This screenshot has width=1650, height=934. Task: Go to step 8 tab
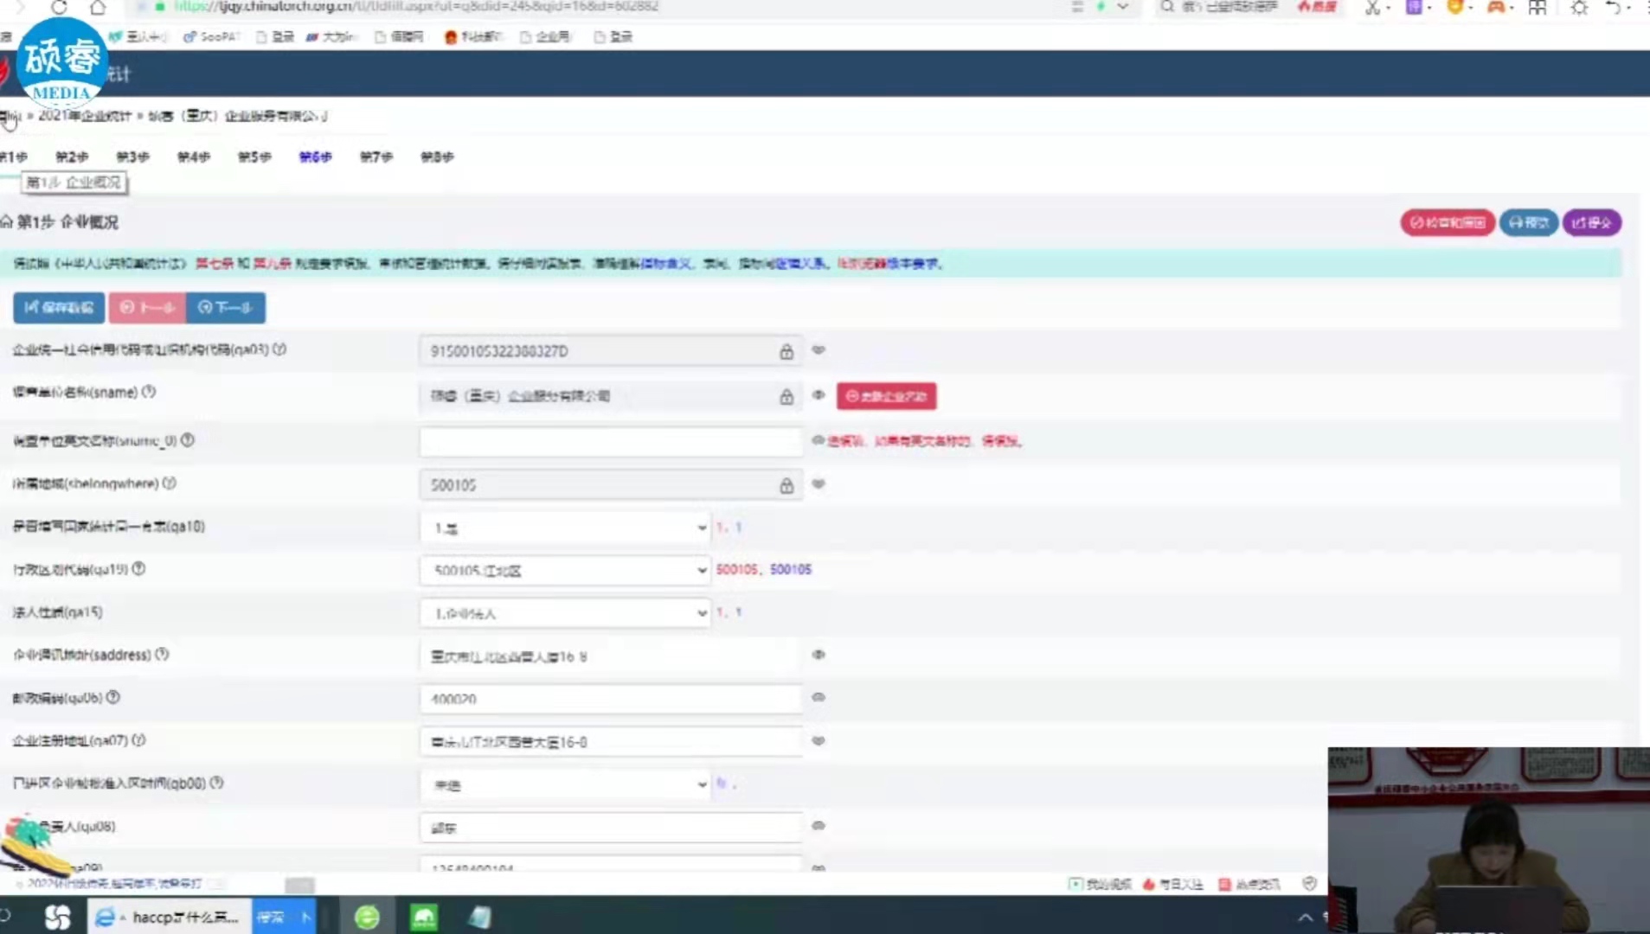(437, 157)
